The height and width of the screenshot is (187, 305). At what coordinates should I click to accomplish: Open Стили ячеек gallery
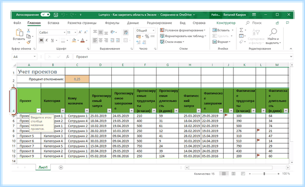[x=172, y=42]
